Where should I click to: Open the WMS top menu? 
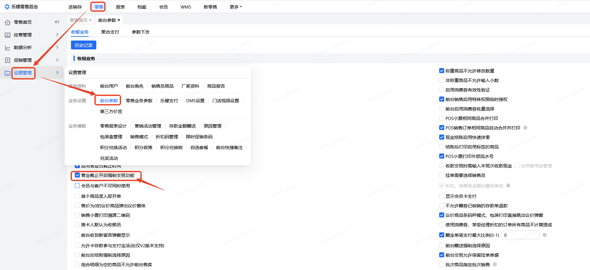186,7
